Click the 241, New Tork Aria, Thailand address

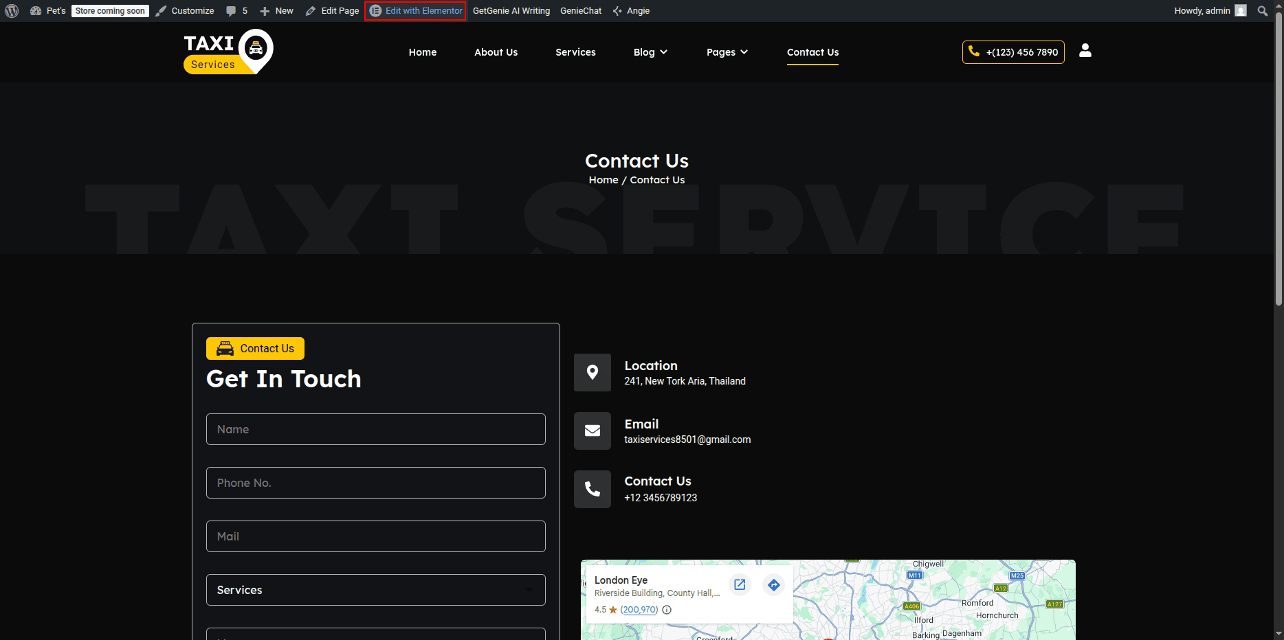point(685,381)
